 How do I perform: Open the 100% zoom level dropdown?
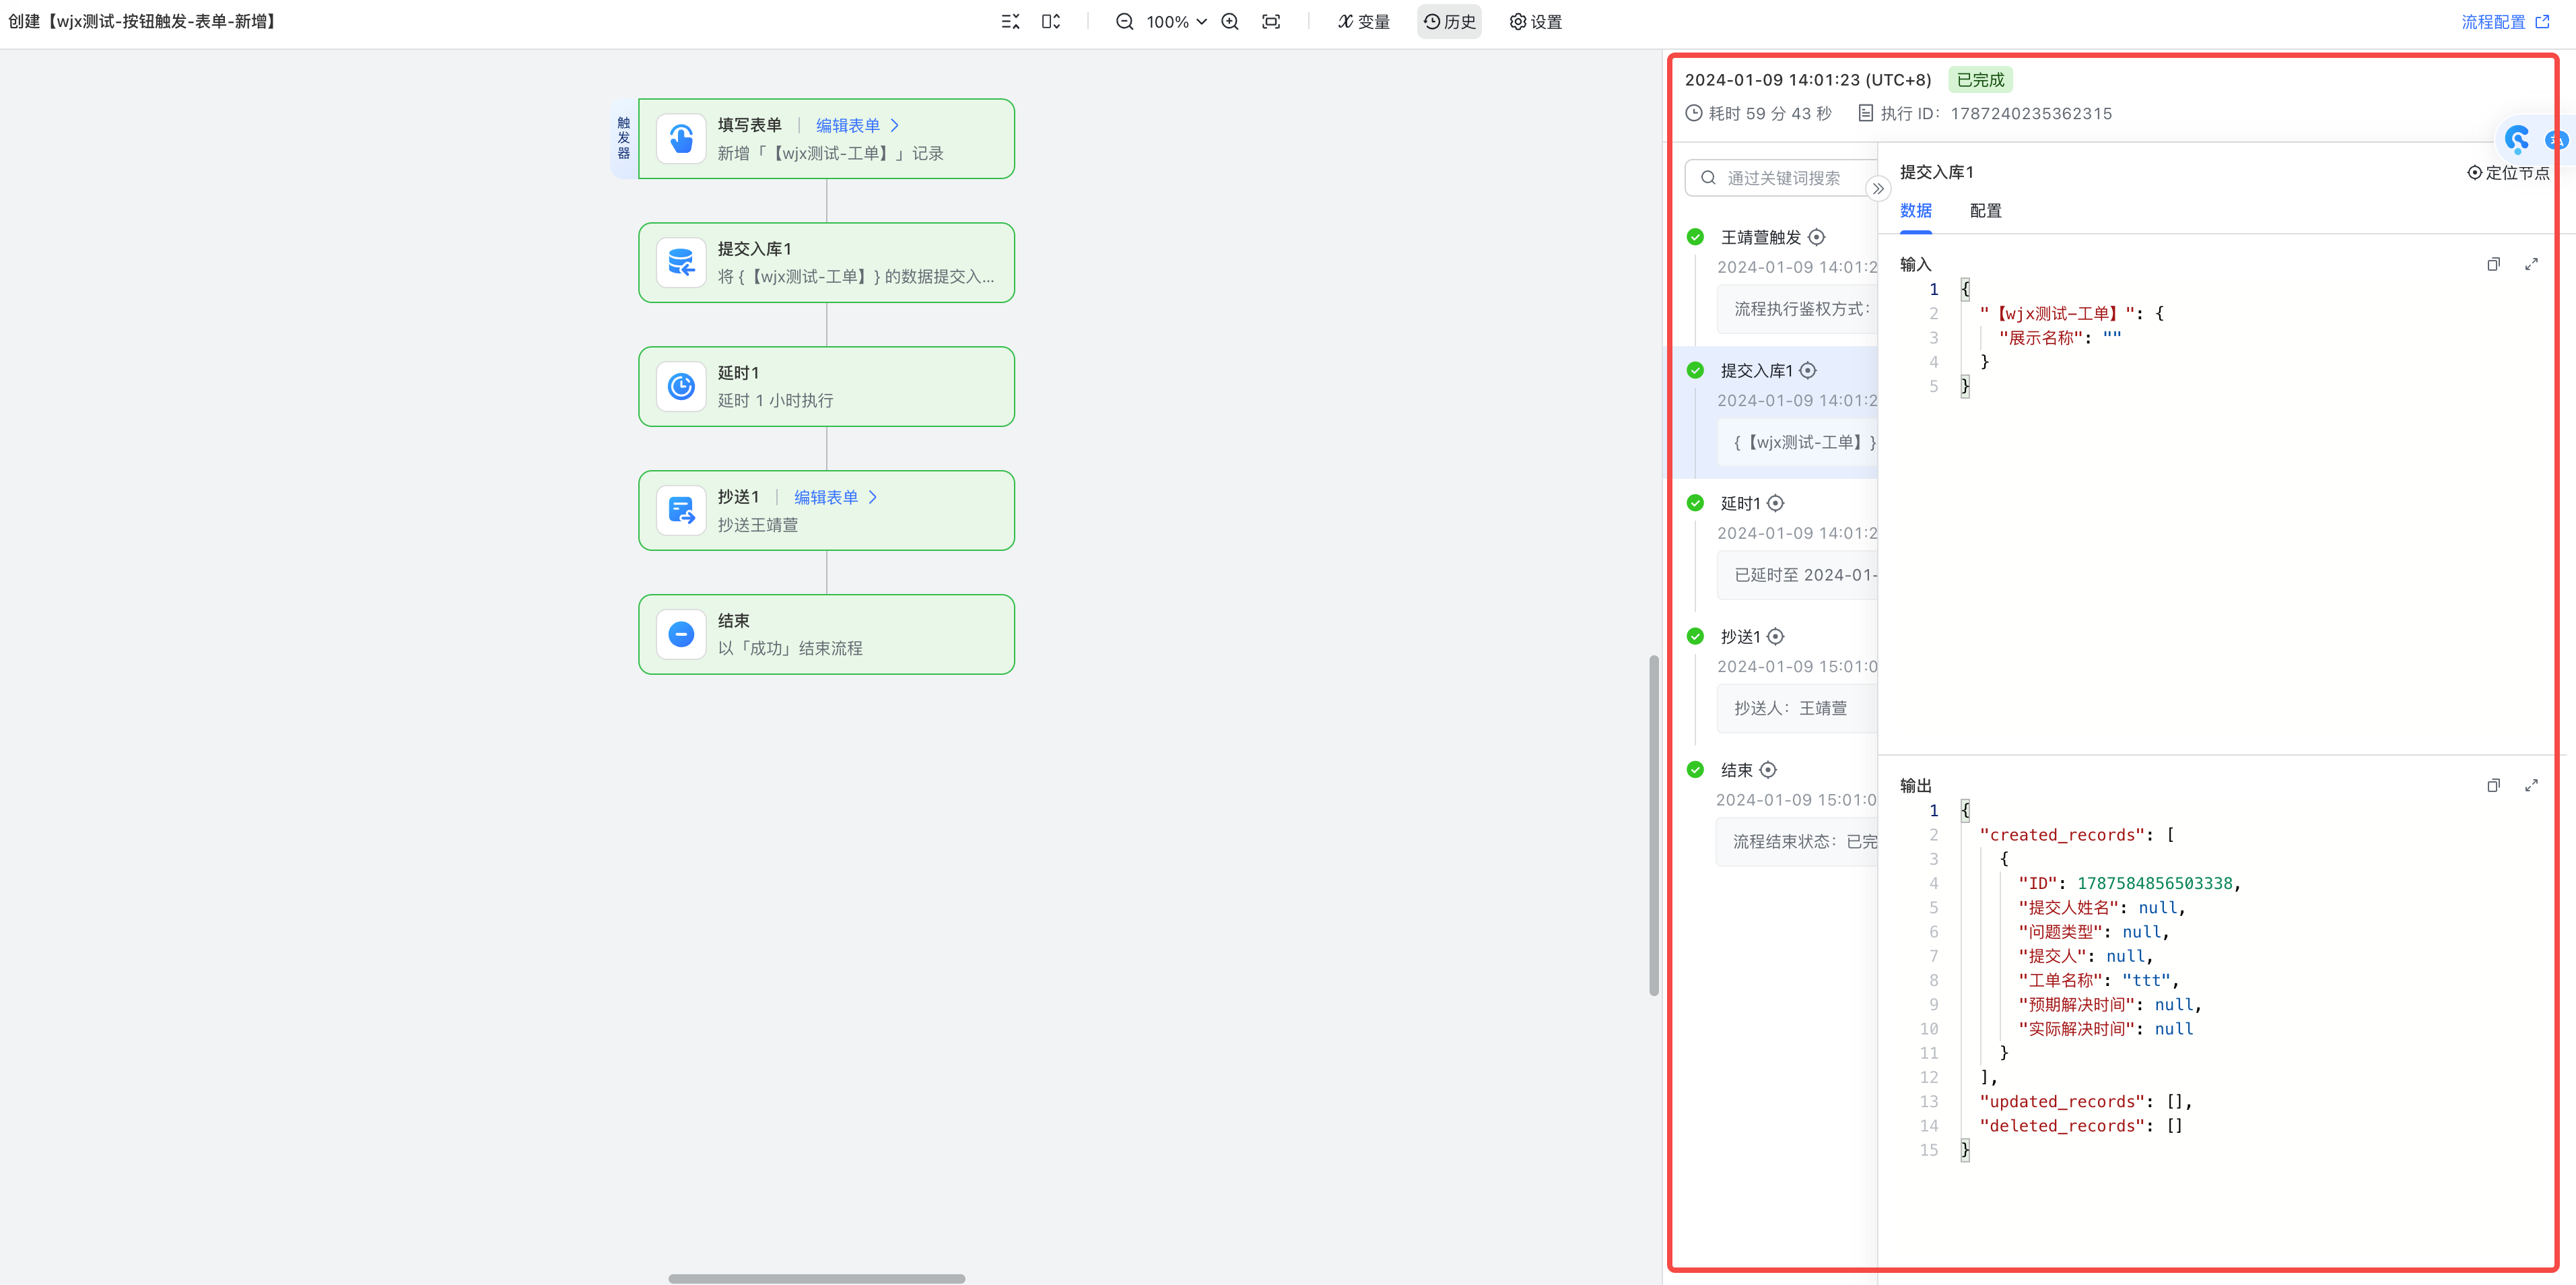coord(1177,22)
